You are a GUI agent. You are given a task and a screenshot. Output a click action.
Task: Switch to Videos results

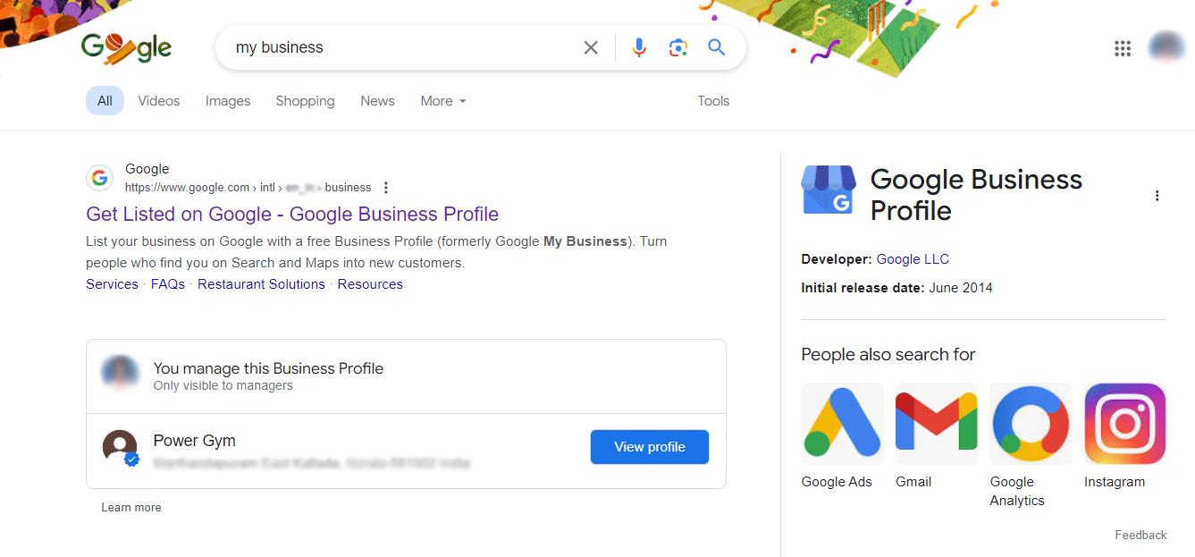159,101
